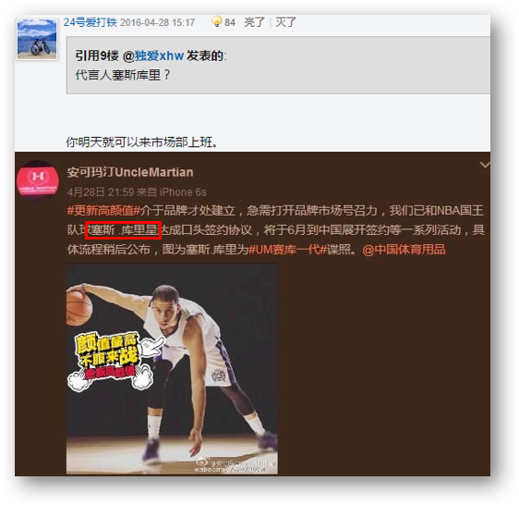Open the #UM赛库一代# hashtag
This screenshot has width=519, height=505.
(x=287, y=250)
